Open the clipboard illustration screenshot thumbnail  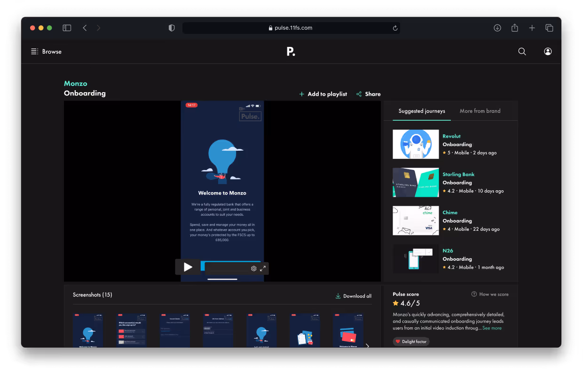pos(305,331)
